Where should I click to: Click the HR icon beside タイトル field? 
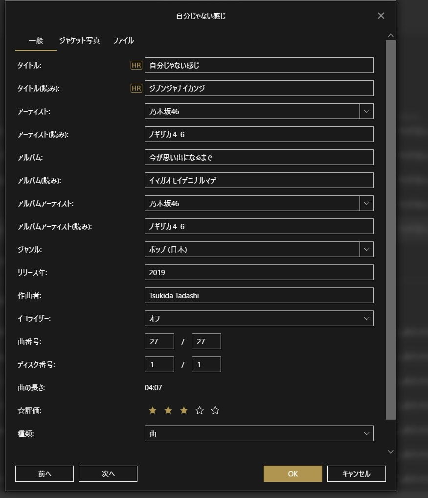pyautogui.click(x=136, y=65)
